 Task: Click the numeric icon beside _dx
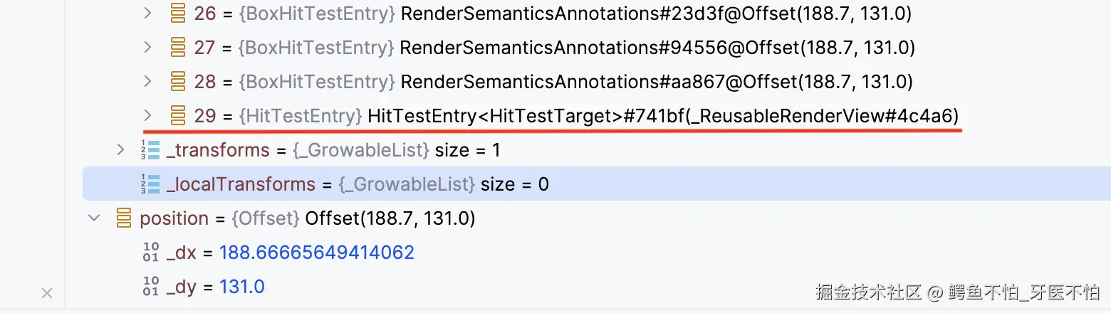(x=150, y=253)
